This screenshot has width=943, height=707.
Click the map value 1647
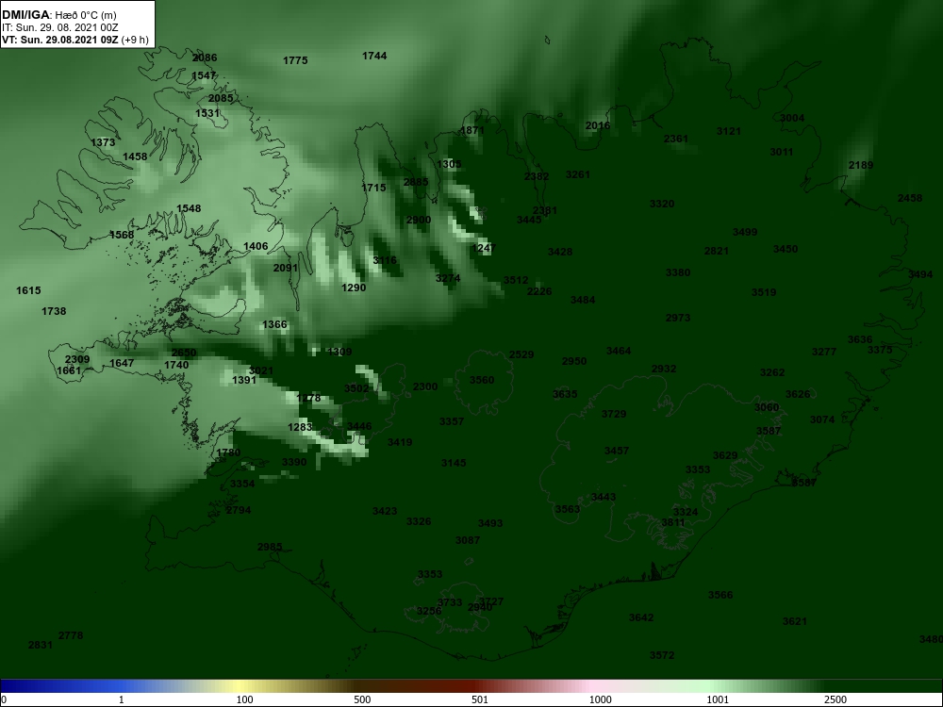click(x=122, y=363)
